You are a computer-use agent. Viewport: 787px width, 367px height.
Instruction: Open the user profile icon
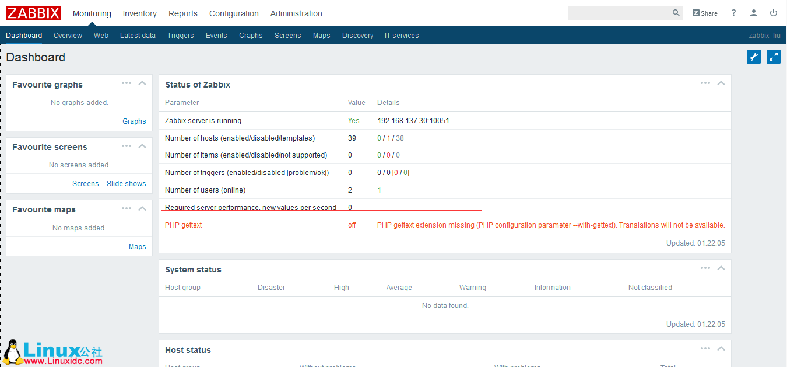(x=753, y=13)
